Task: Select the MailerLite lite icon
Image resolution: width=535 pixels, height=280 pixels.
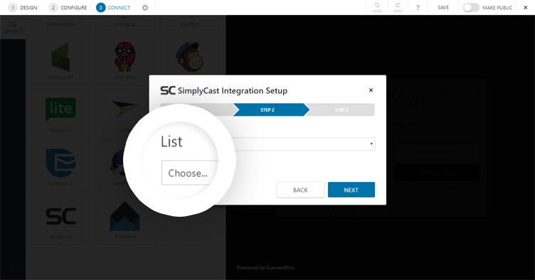Action: [x=60, y=109]
